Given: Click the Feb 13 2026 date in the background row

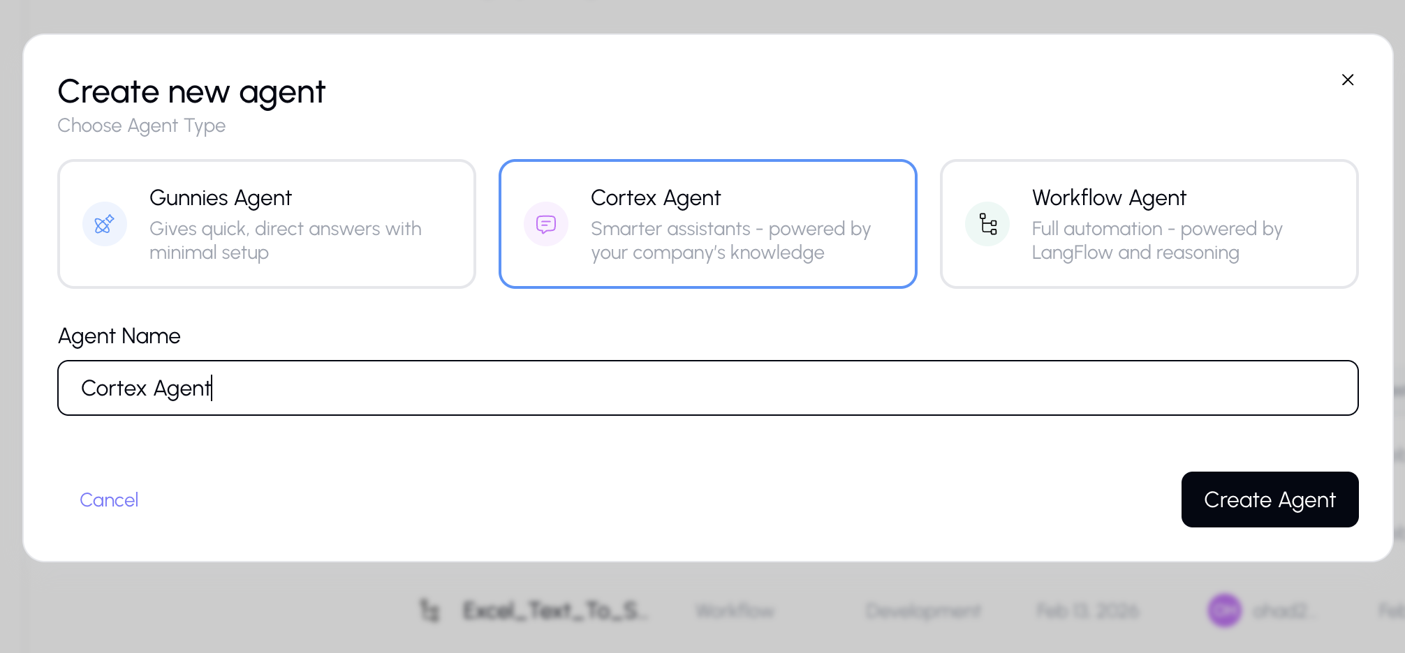Looking at the screenshot, I should pos(1087,610).
